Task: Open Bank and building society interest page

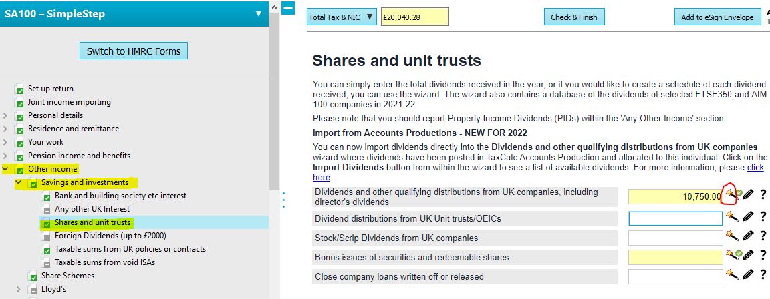Action: pos(120,196)
